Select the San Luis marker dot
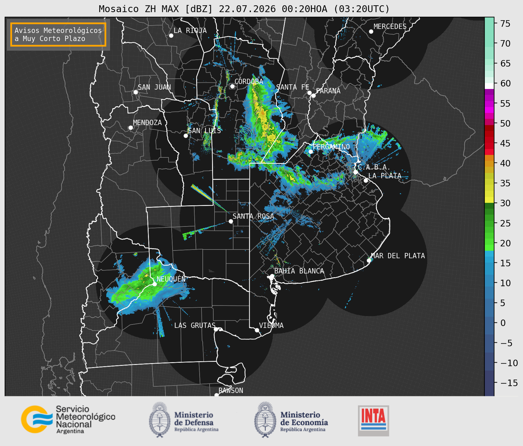Viewport: 523px width, 446px height. point(186,136)
